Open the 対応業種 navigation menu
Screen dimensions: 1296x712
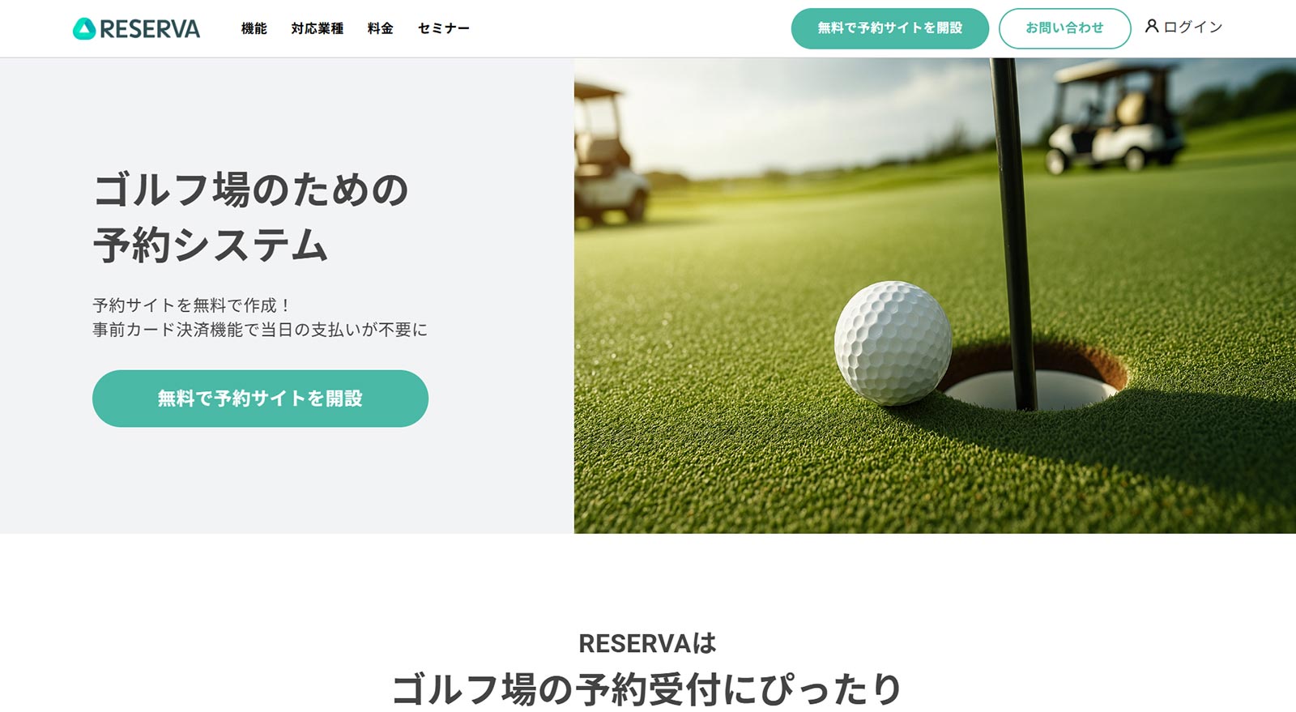tap(317, 28)
